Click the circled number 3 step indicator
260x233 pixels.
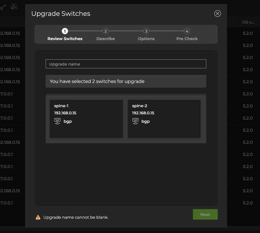tap(146, 31)
